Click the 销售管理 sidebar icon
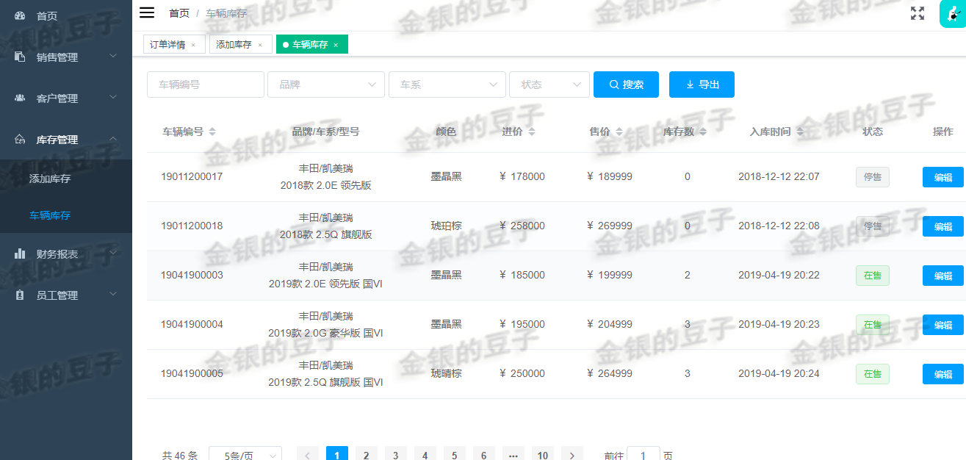Image resolution: width=966 pixels, height=460 pixels. [18, 56]
